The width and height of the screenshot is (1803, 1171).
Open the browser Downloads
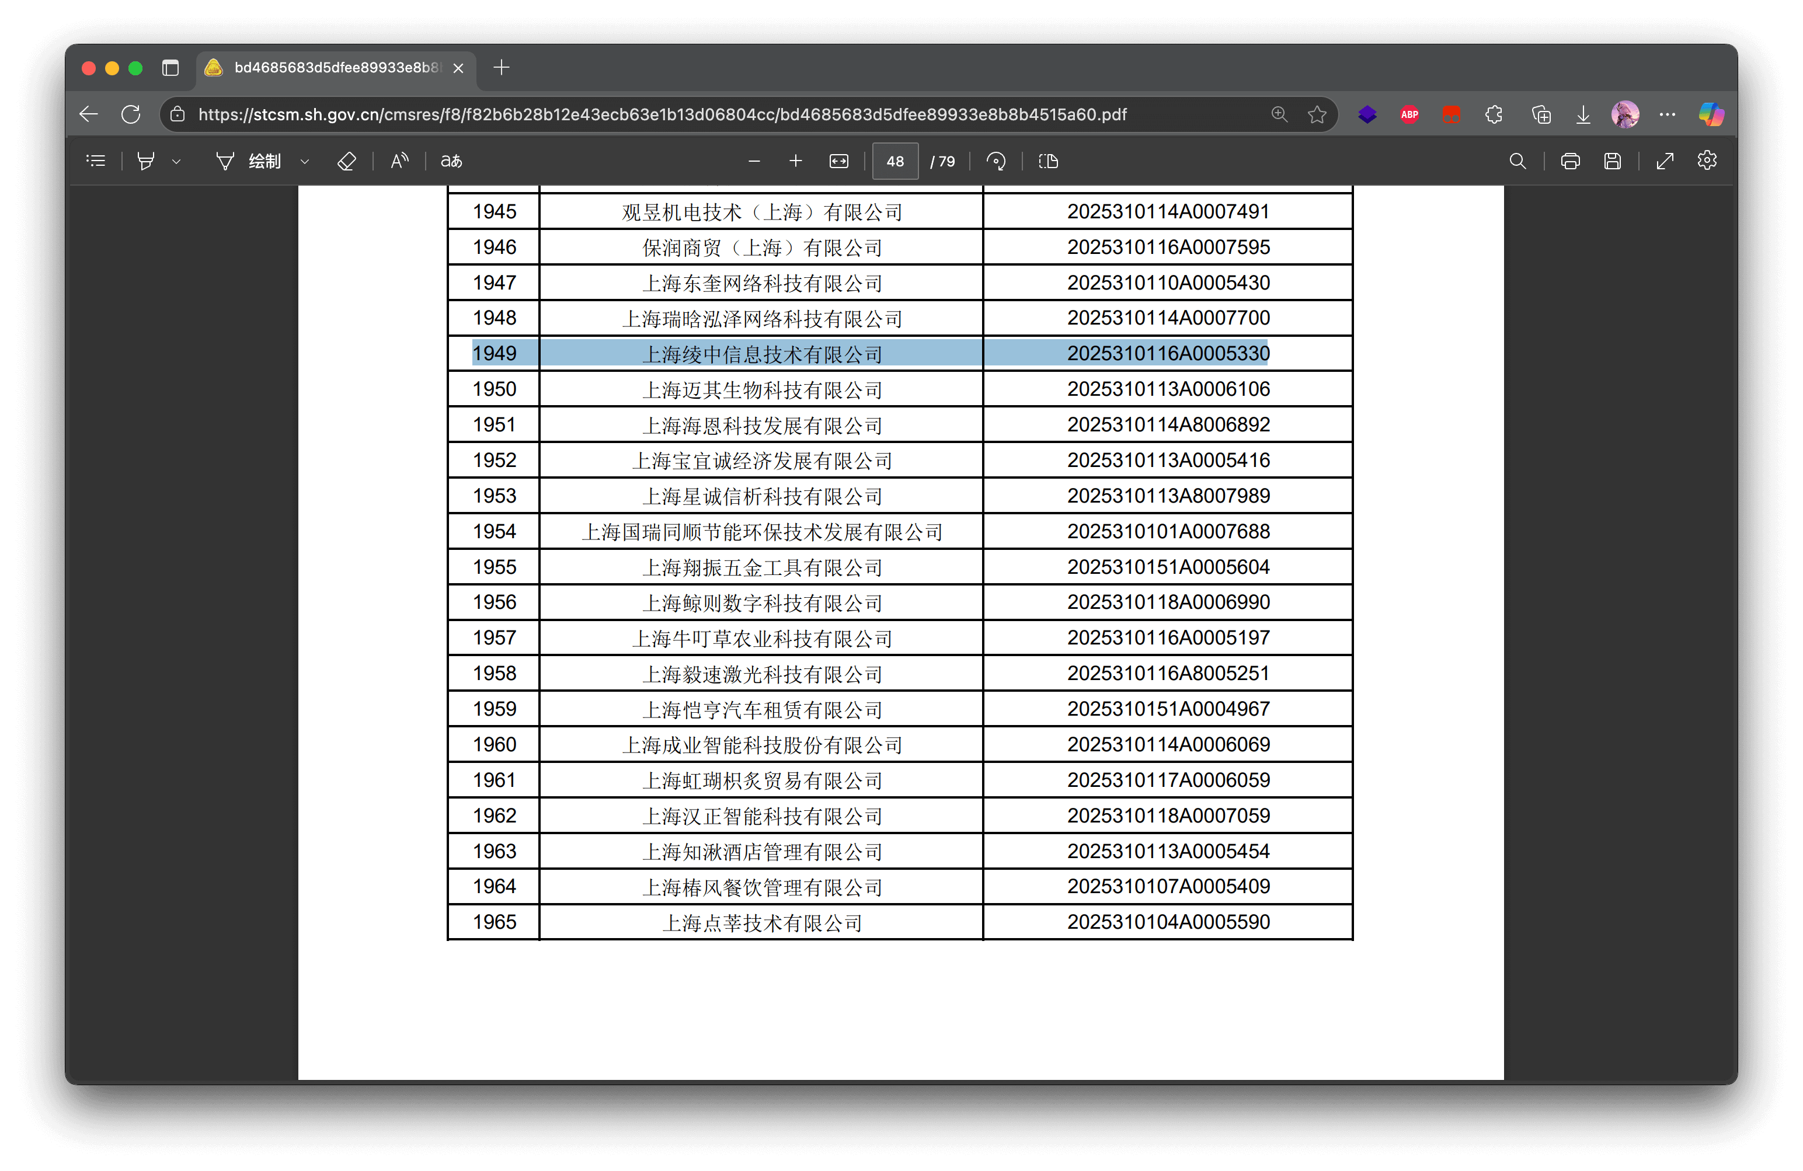[1582, 114]
